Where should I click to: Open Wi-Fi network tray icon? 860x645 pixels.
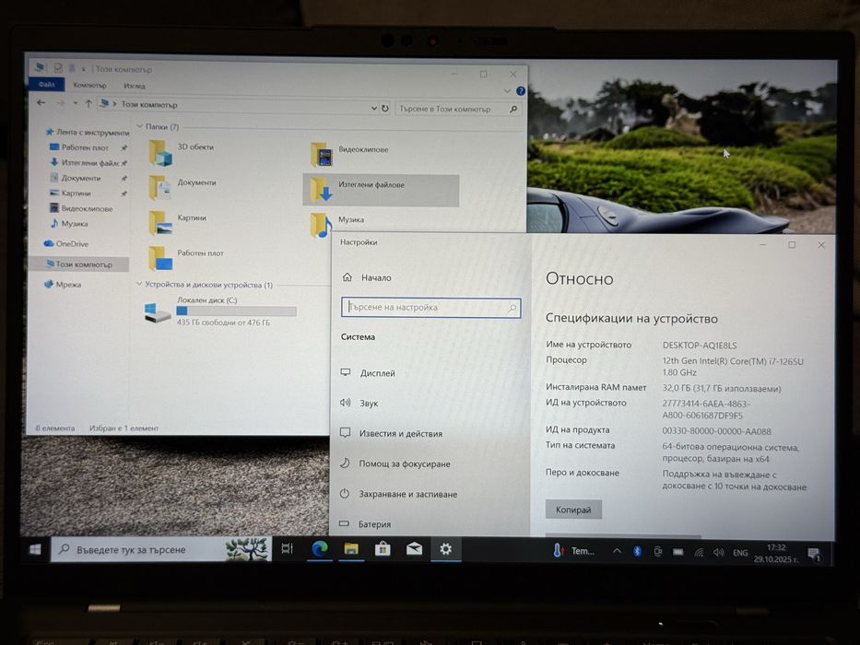[699, 552]
